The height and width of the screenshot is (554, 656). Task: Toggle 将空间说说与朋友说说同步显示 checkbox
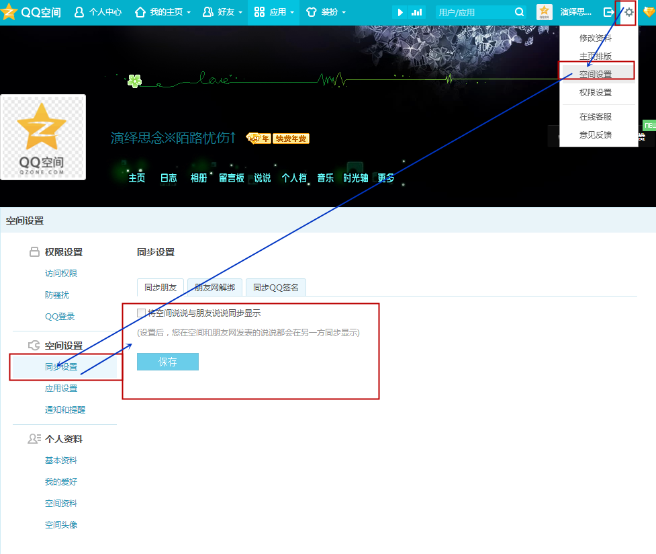(141, 313)
